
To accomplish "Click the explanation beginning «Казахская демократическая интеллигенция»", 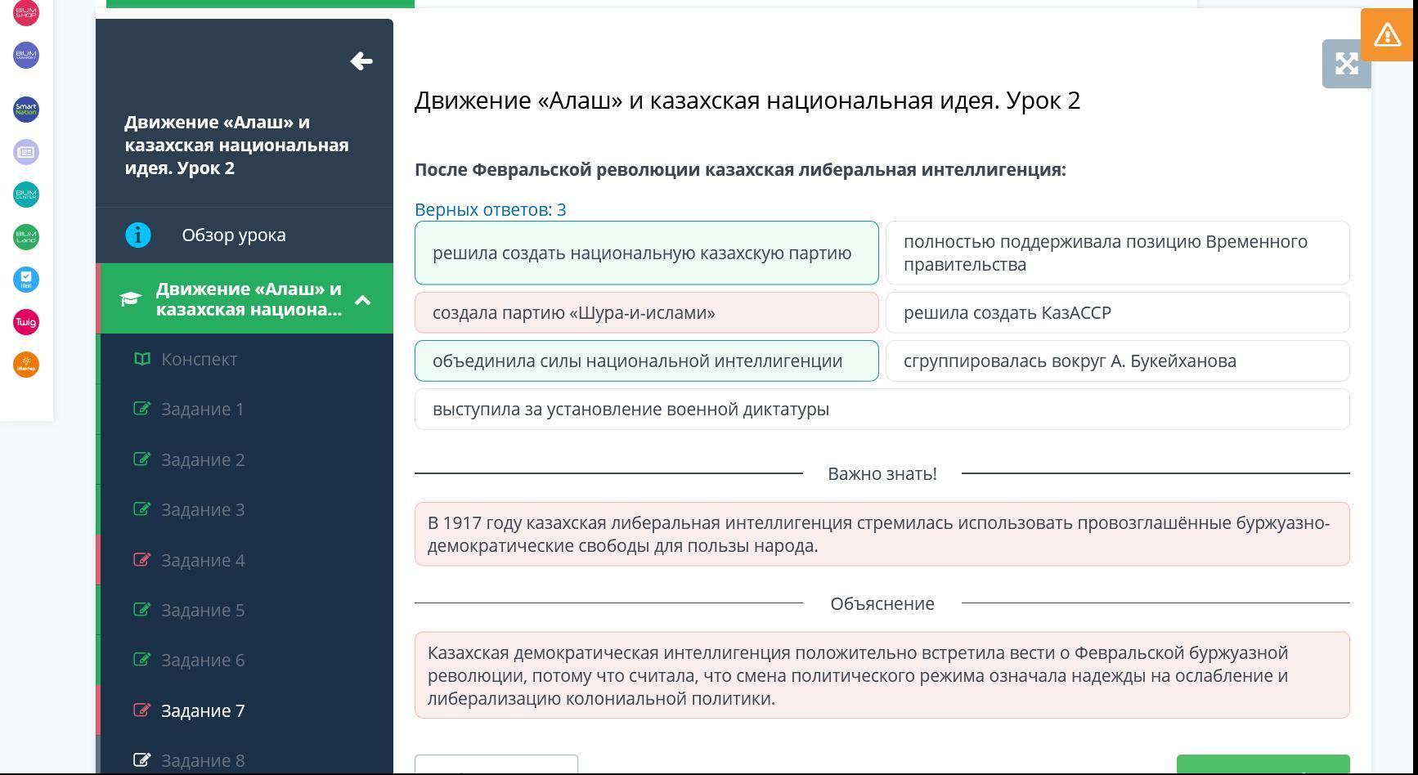I will point(882,675).
